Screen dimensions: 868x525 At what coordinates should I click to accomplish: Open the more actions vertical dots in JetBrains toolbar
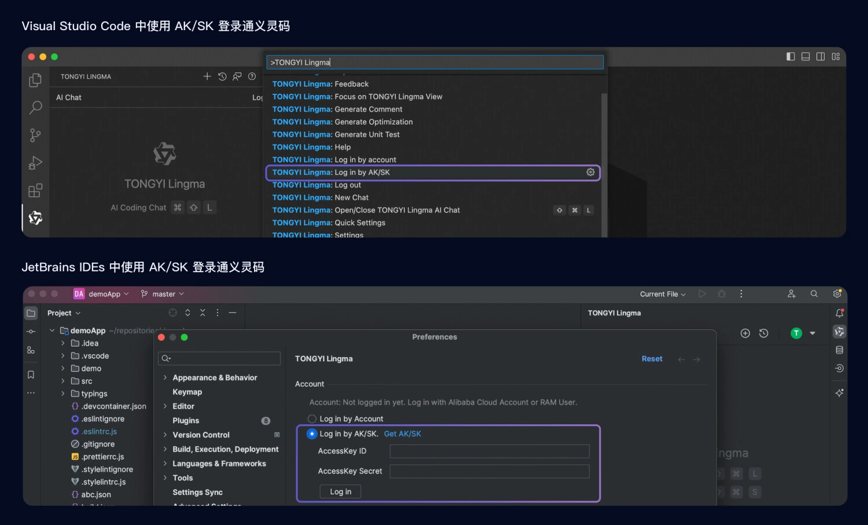pyautogui.click(x=741, y=294)
